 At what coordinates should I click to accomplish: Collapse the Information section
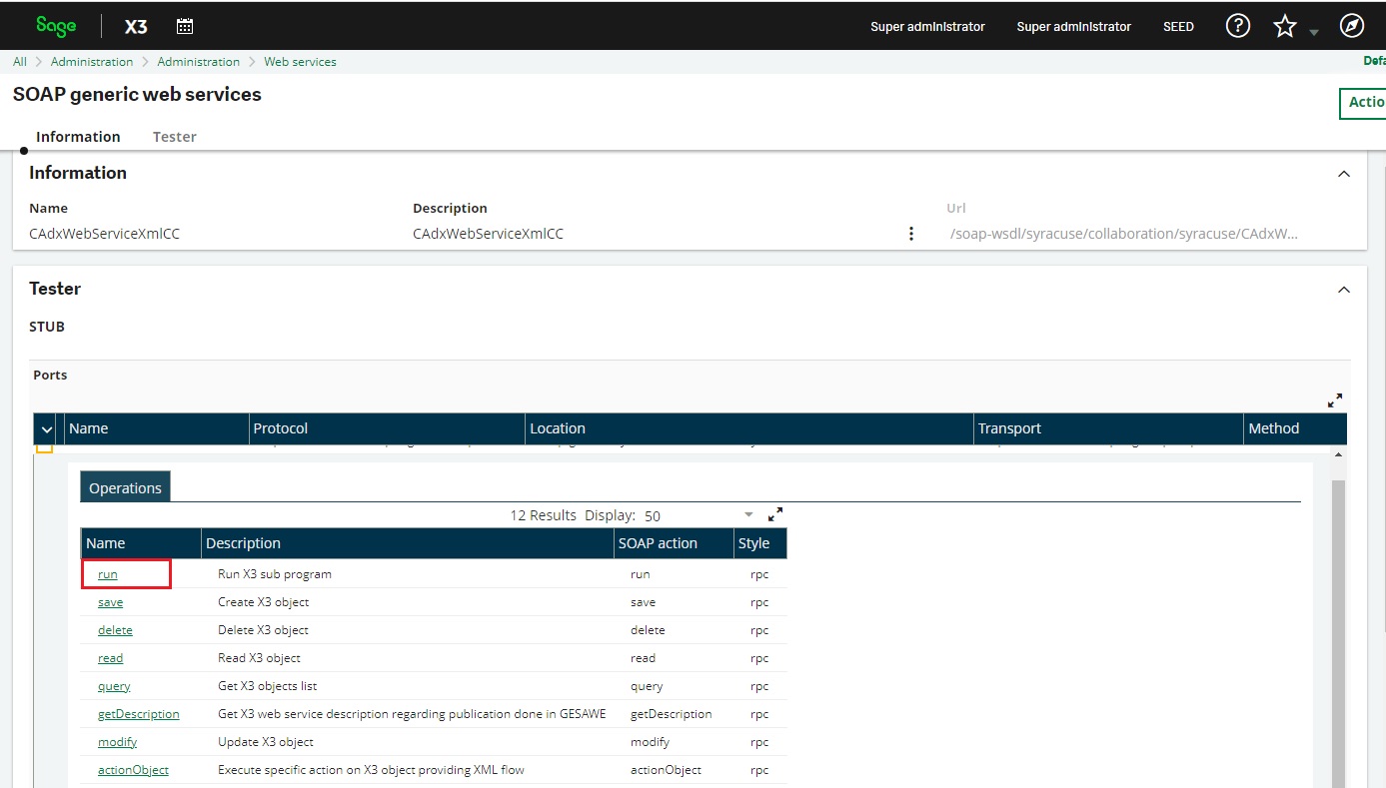[1343, 174]
